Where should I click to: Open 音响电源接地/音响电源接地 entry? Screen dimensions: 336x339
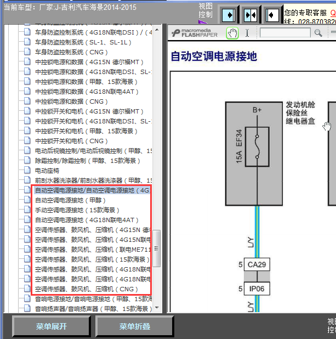93,299
